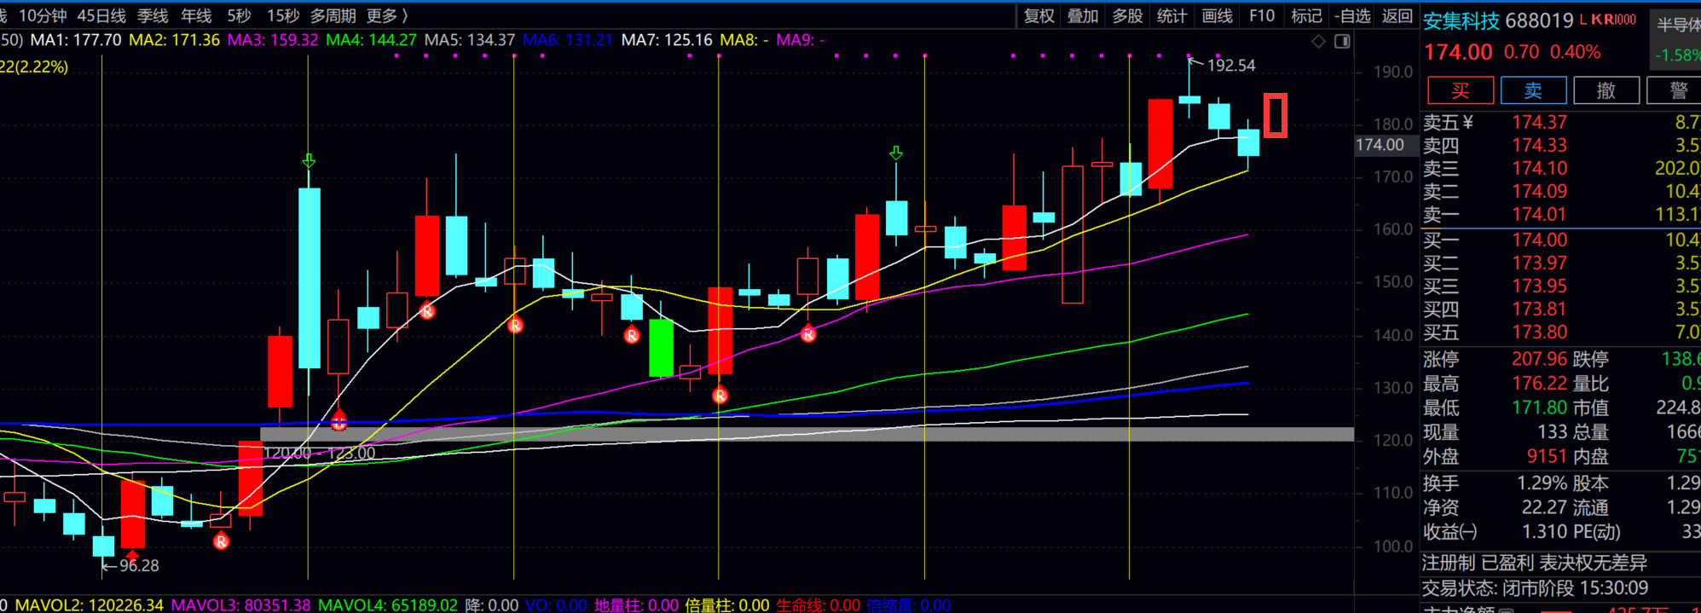Image resolution: width=1701 pixels, height=613 pixels.
Task: Toggle the side panel layout icon
Action: click(x=1342, y=41)
